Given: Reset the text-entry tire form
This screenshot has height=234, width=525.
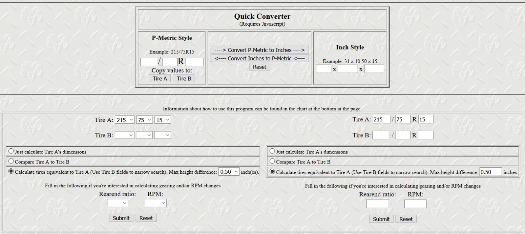Looking at the screenshot, I should [x=406, y=219].
